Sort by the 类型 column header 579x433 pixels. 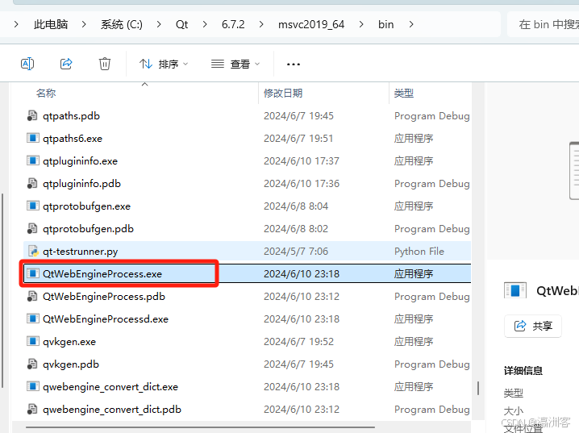403,93
